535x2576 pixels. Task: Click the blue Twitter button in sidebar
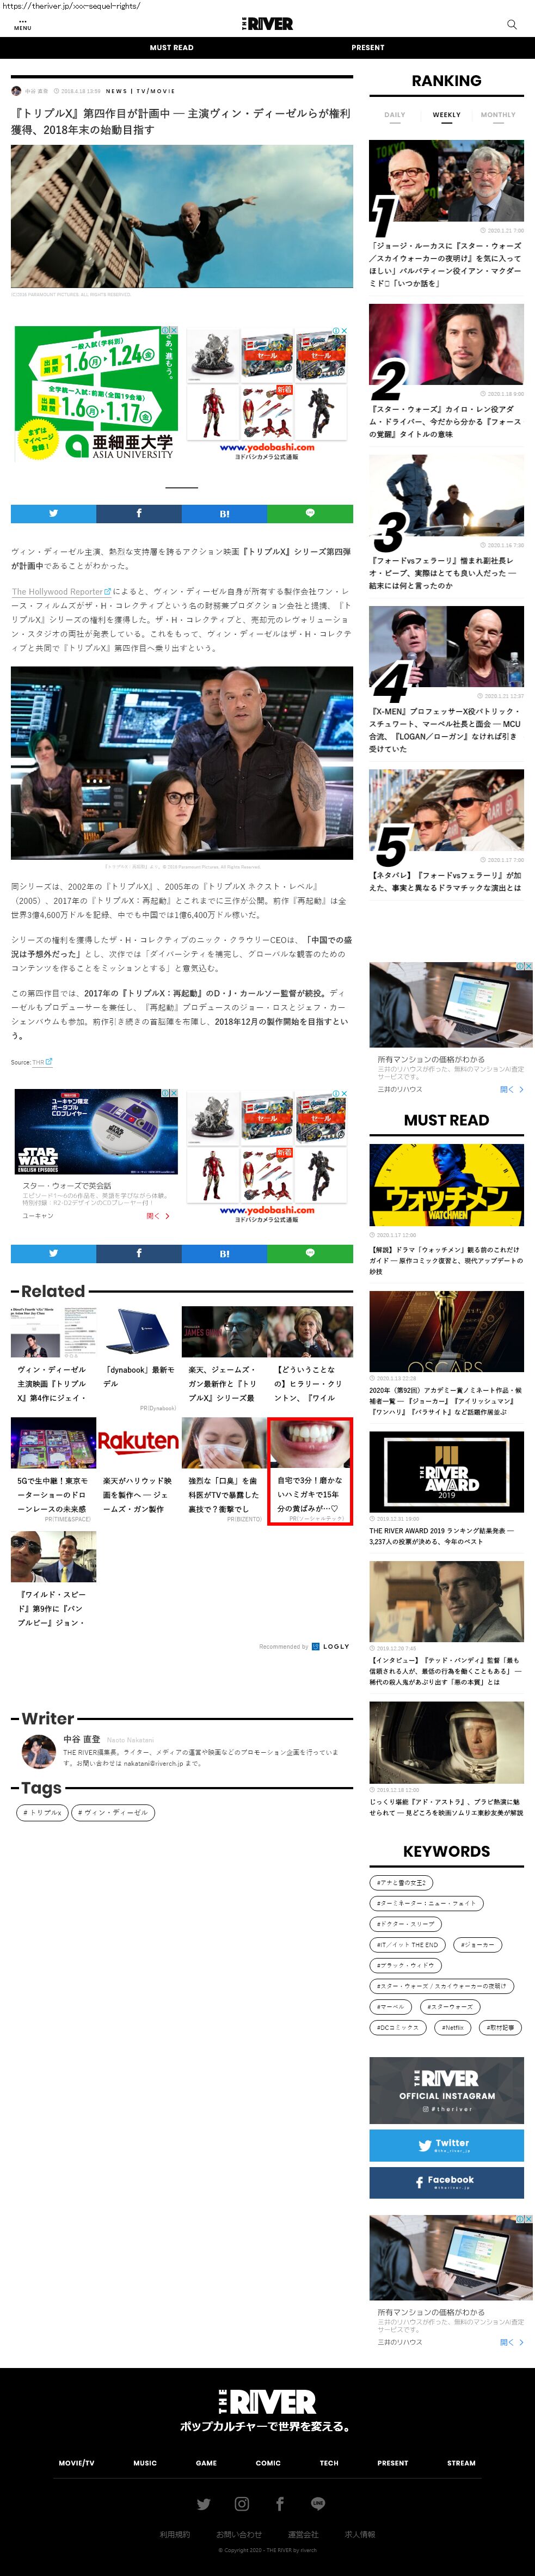[x=446, y=2143]
